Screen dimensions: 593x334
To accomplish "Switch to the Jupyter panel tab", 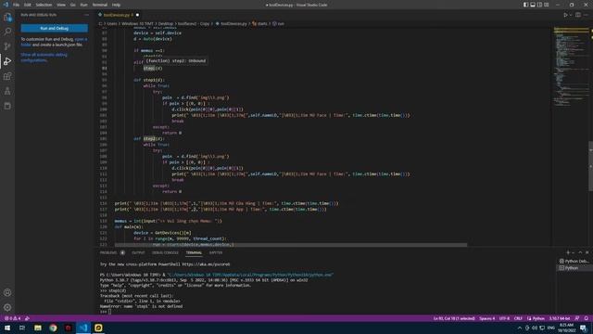I will pyautogui.click(x=216, y=252).
